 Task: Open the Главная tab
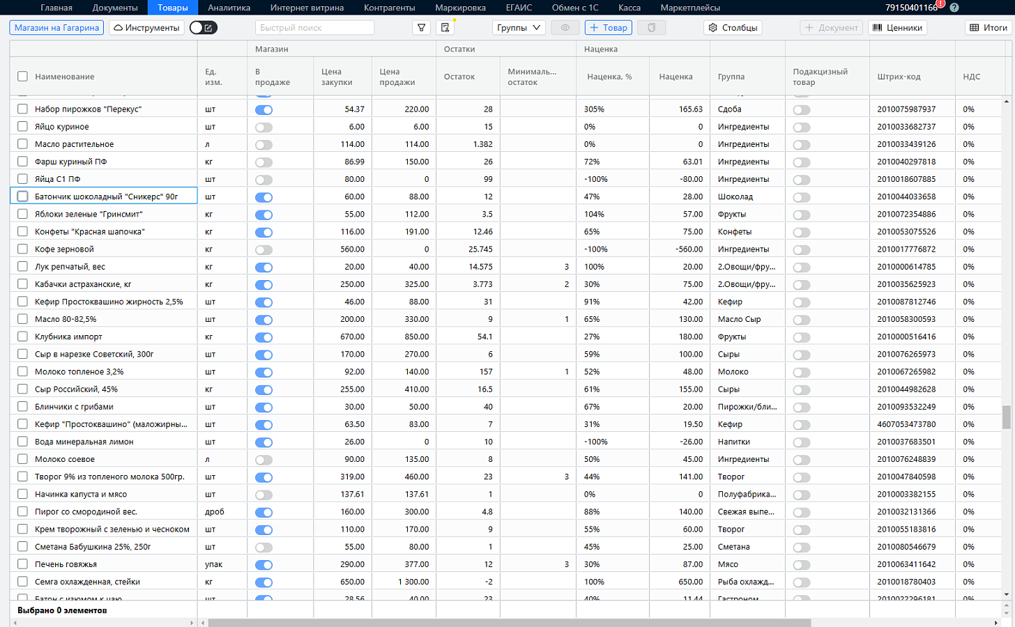(56, 8)
